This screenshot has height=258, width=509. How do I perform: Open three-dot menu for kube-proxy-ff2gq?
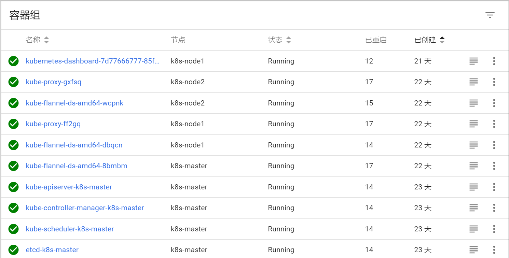click(x=494, y=124)
